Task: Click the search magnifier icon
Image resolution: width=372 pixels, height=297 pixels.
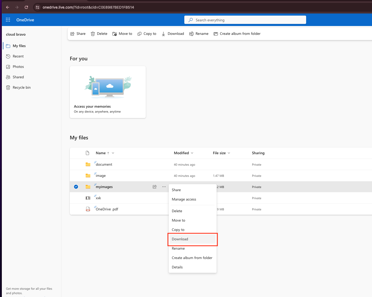Action: click(191, 20)
